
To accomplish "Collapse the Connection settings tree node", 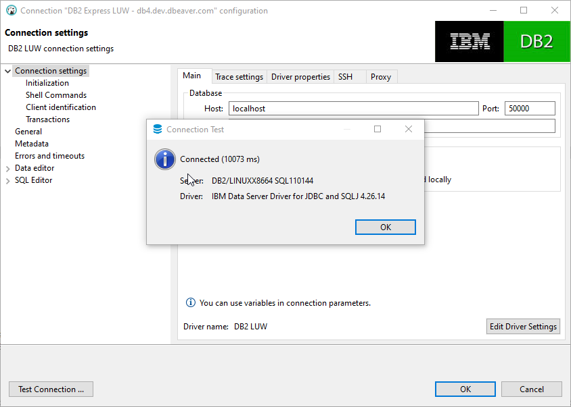I will click(x=7, y=70).
